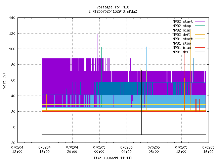Click the x-axis tick label 070204 20:00
The height and width of the screenshot is (161, 215).
[72, 150]
